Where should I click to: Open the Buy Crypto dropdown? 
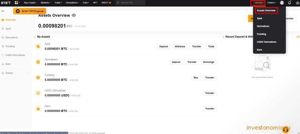(x=30, y=3)
